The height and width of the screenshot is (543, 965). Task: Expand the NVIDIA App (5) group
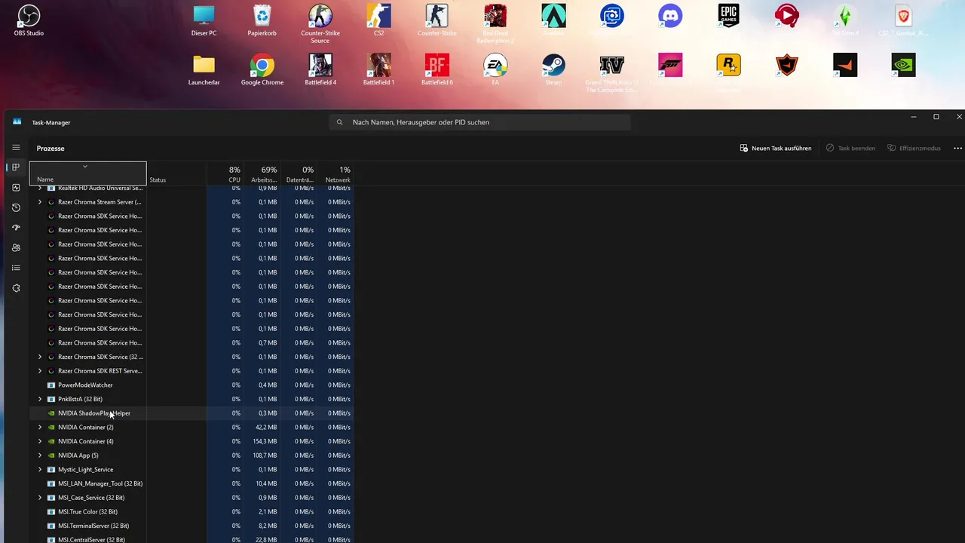[40, 456]
